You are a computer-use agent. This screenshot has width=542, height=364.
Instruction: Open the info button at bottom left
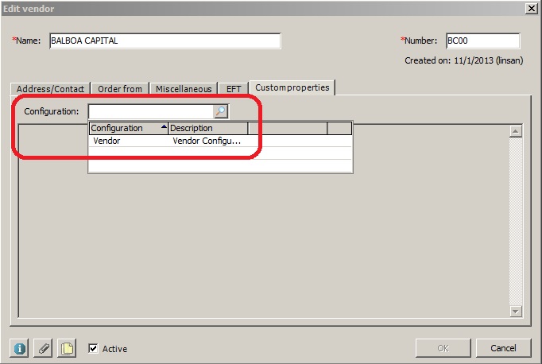(19, 348)
